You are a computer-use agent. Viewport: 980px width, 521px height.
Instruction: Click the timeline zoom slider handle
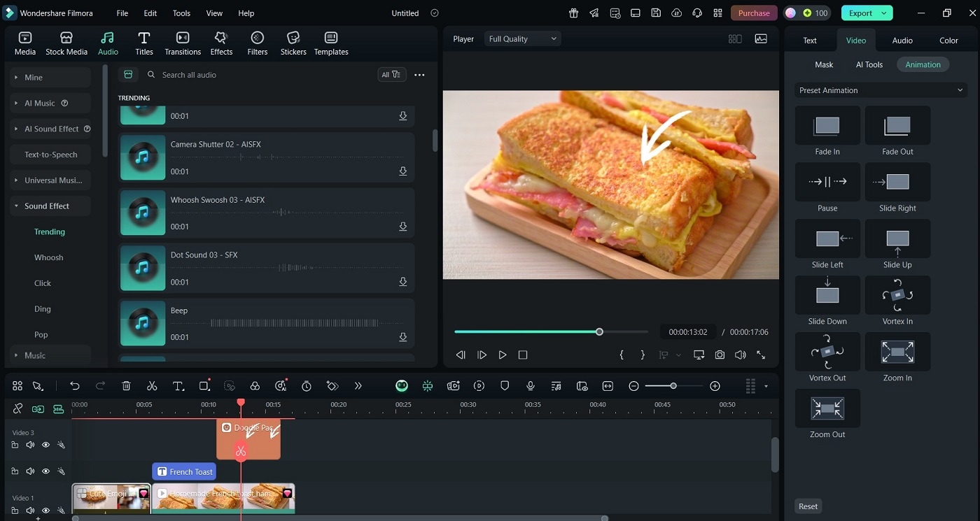673,386
